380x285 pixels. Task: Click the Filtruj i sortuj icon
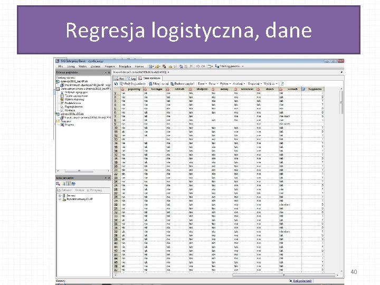tap(150, 83)
